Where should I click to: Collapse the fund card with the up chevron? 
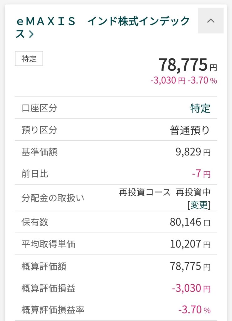[210, 21]
